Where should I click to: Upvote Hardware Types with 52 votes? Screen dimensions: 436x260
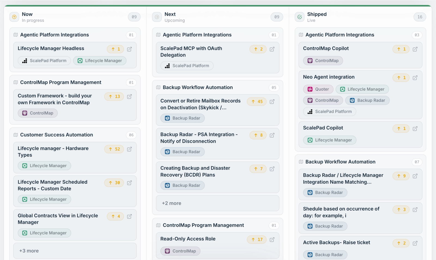(114, 149)
